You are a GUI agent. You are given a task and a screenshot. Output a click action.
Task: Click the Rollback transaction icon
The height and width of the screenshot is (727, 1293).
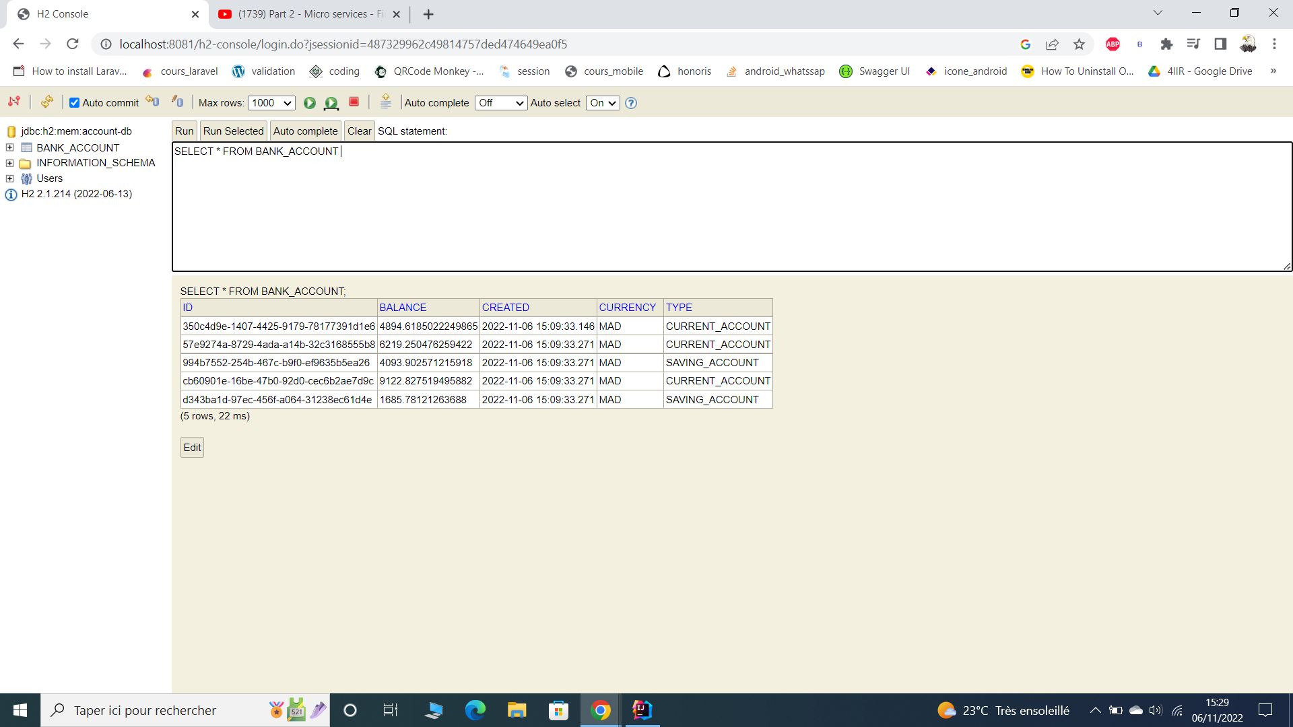176,102
